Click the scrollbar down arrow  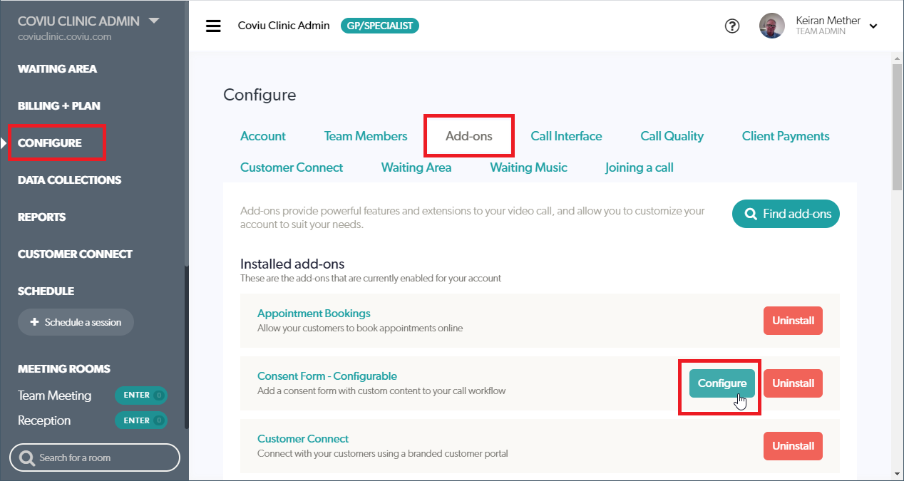pos(897,474)
